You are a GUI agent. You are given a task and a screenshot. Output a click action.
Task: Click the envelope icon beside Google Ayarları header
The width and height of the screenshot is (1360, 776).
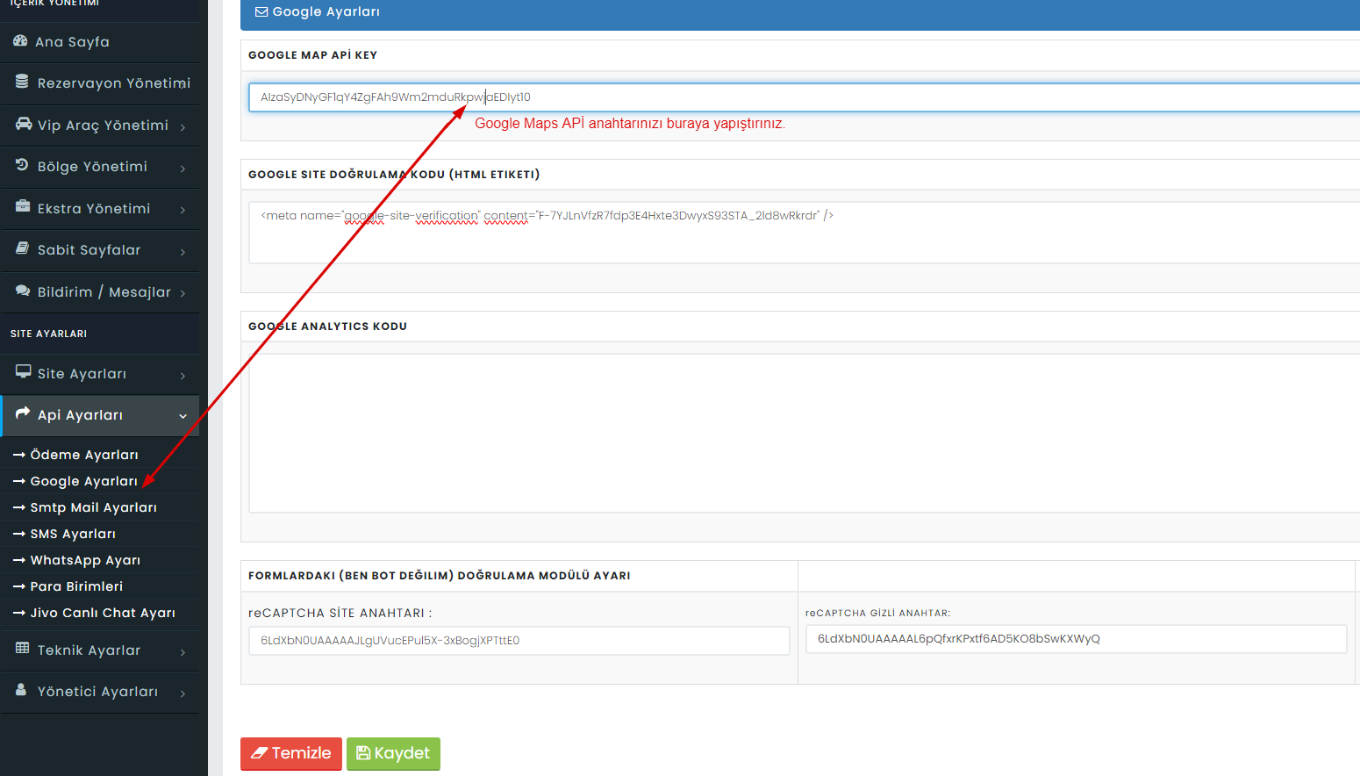point(261,12)
